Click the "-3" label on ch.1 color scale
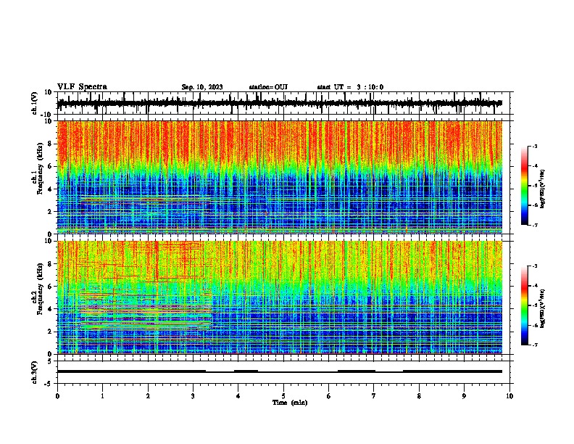The height and width of the screenshot is (444, 574). click(535, 147)
